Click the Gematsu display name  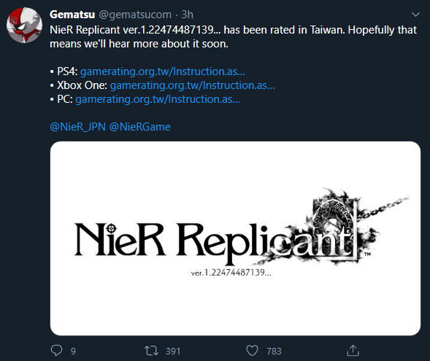(x=72, y=15)
